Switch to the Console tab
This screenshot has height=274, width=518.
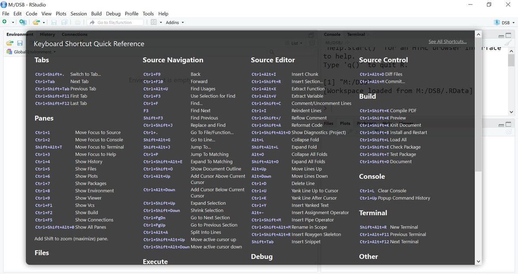click(x=332, y=35)
